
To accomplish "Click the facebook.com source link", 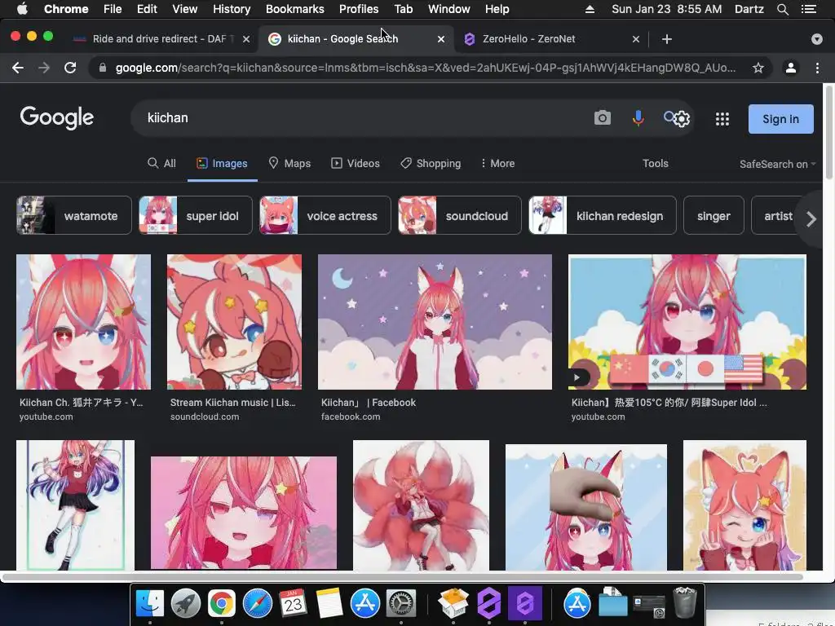I will [351, 417].
